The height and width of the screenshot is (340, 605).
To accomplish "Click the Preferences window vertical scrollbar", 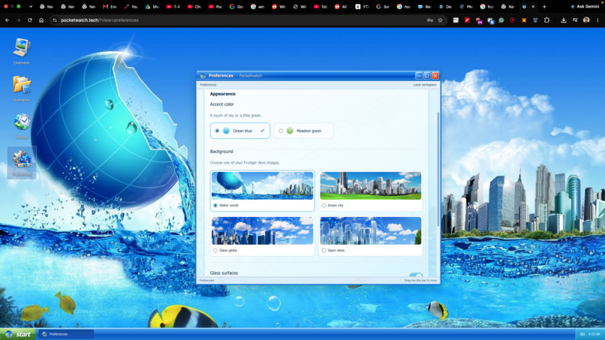I will click(438, 169).
